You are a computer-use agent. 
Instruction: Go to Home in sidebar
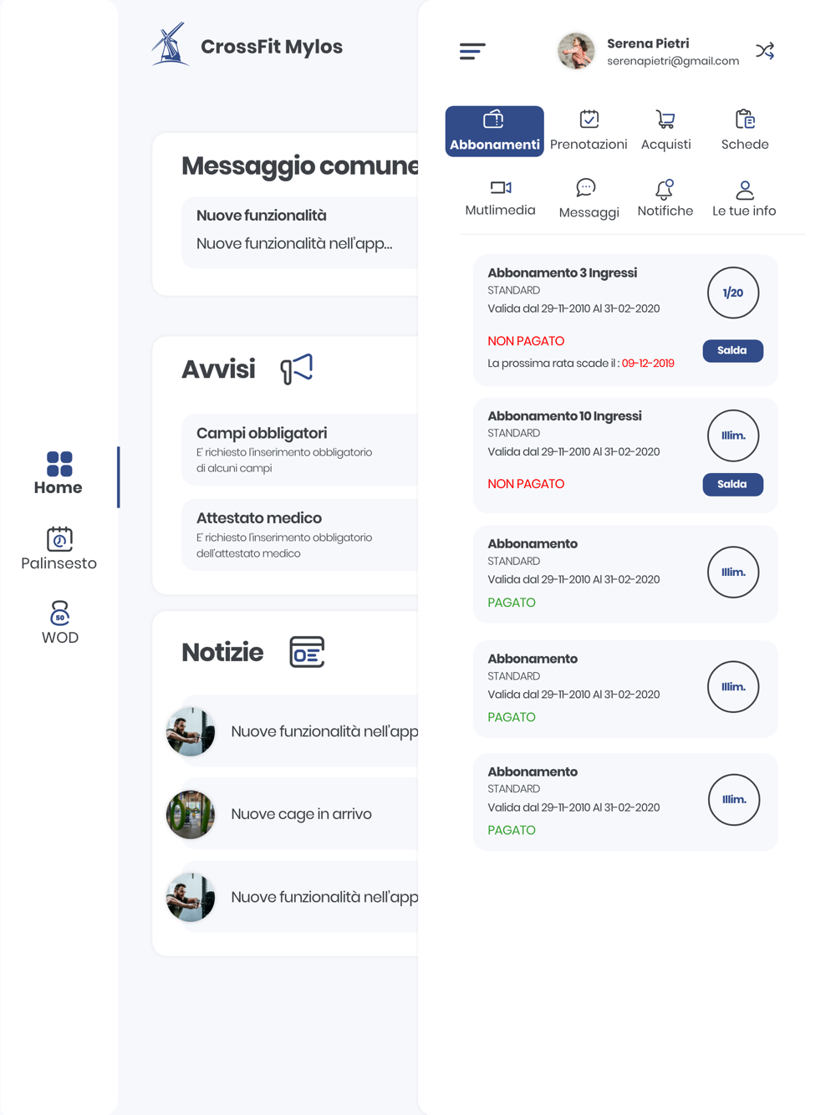click(x=59, y=474)
